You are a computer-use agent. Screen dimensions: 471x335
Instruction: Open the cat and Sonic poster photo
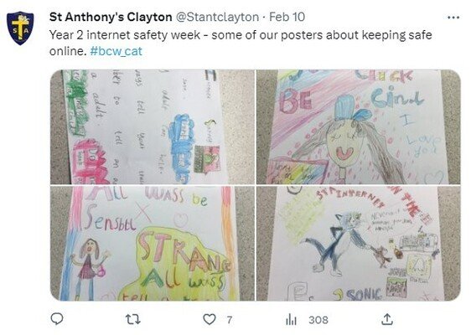[359, 244]
